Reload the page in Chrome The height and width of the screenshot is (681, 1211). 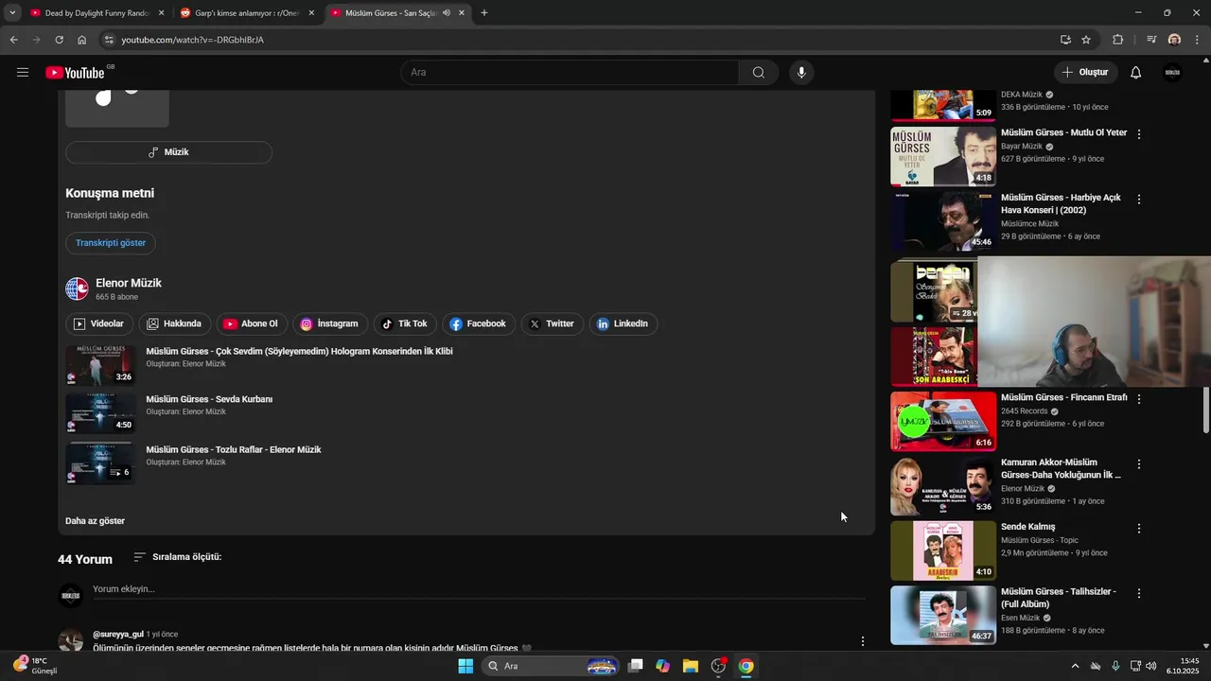coord(59,40)
